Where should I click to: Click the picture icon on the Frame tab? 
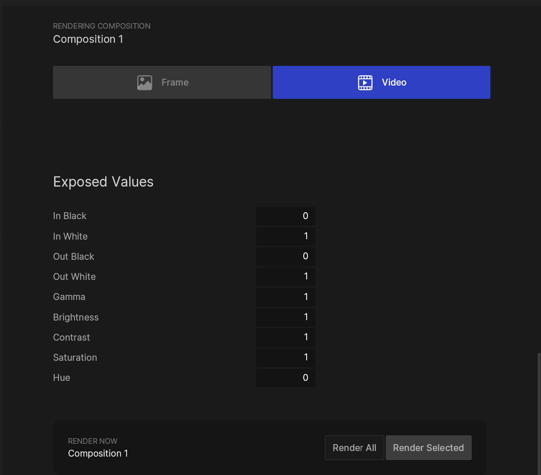pyautogui.click(x=145, y=83)
